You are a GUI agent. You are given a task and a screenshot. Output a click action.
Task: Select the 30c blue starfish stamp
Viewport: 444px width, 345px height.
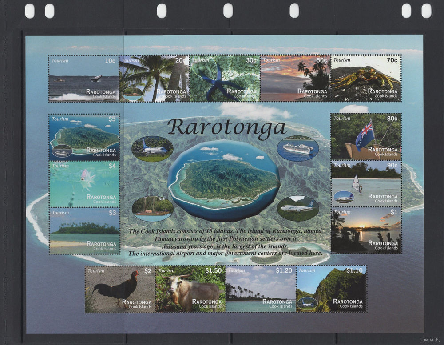pyautogui.click(x=225, y=79)
